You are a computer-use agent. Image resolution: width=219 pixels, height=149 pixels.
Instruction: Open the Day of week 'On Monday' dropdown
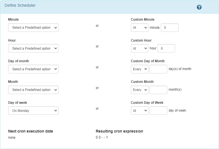(33, 110)
